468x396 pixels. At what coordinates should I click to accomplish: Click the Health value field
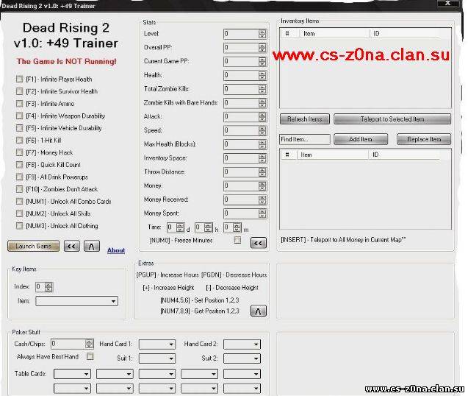(x=241, y=75)
